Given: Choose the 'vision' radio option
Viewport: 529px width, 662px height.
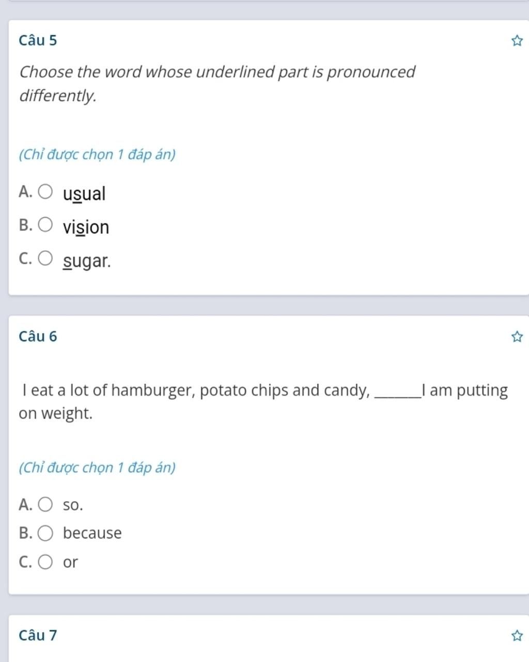Looking at the screenshot, I should 45,225.
